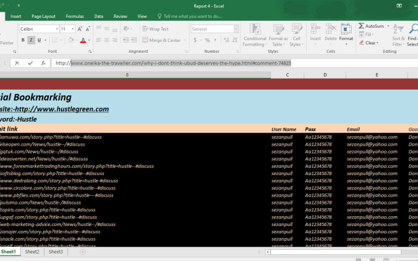Open Sort & Filter menu
This screenshot has height=261, width=418.
click(398, 35)
